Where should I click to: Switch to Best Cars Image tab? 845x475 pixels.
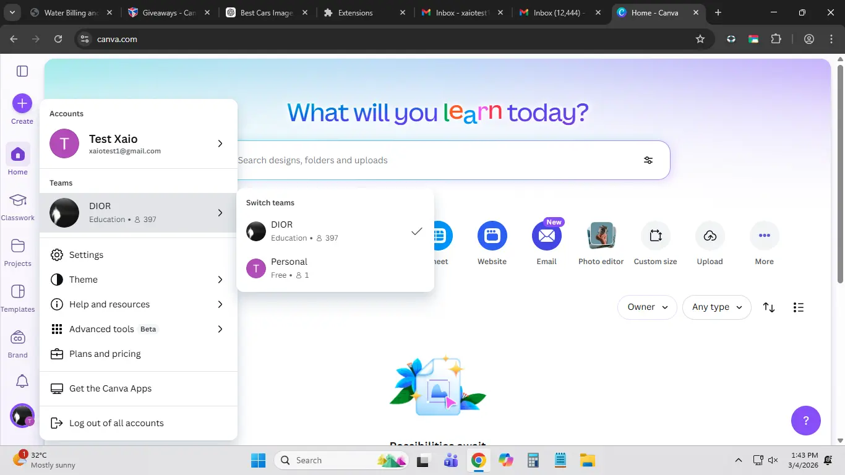(267, 12)
